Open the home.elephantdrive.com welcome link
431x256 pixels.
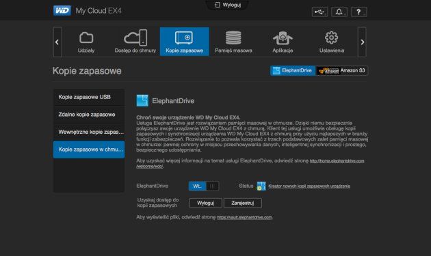pos(337,161)
